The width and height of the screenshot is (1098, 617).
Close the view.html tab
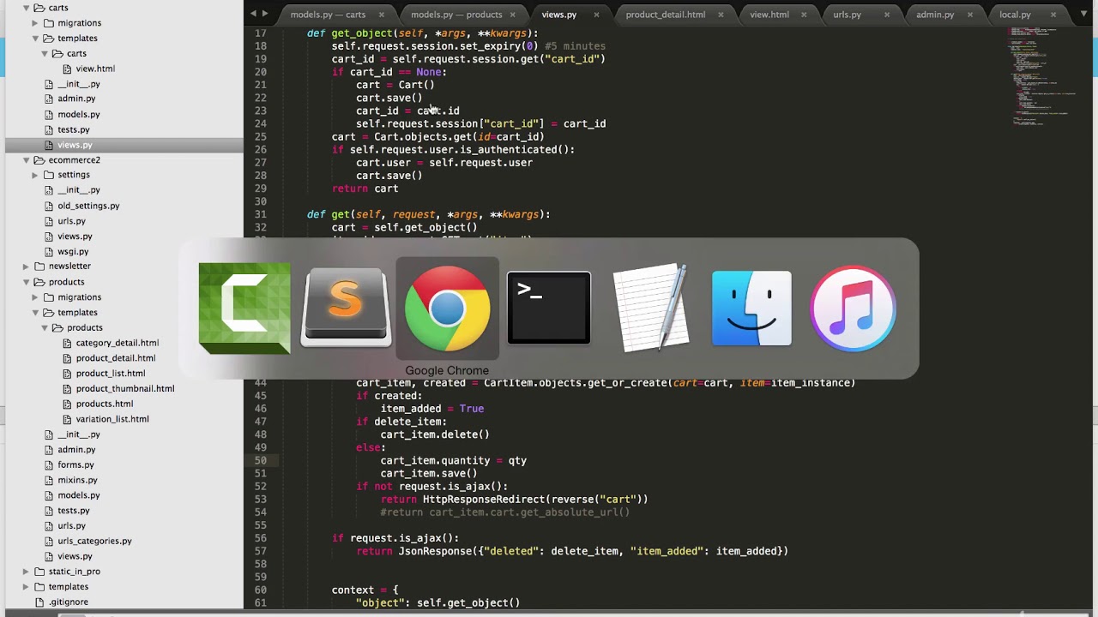tap(805, 15)
